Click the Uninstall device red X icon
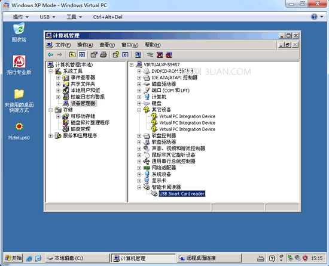The width and height of the screenshot is (329, 266). (x=160, y=55)
